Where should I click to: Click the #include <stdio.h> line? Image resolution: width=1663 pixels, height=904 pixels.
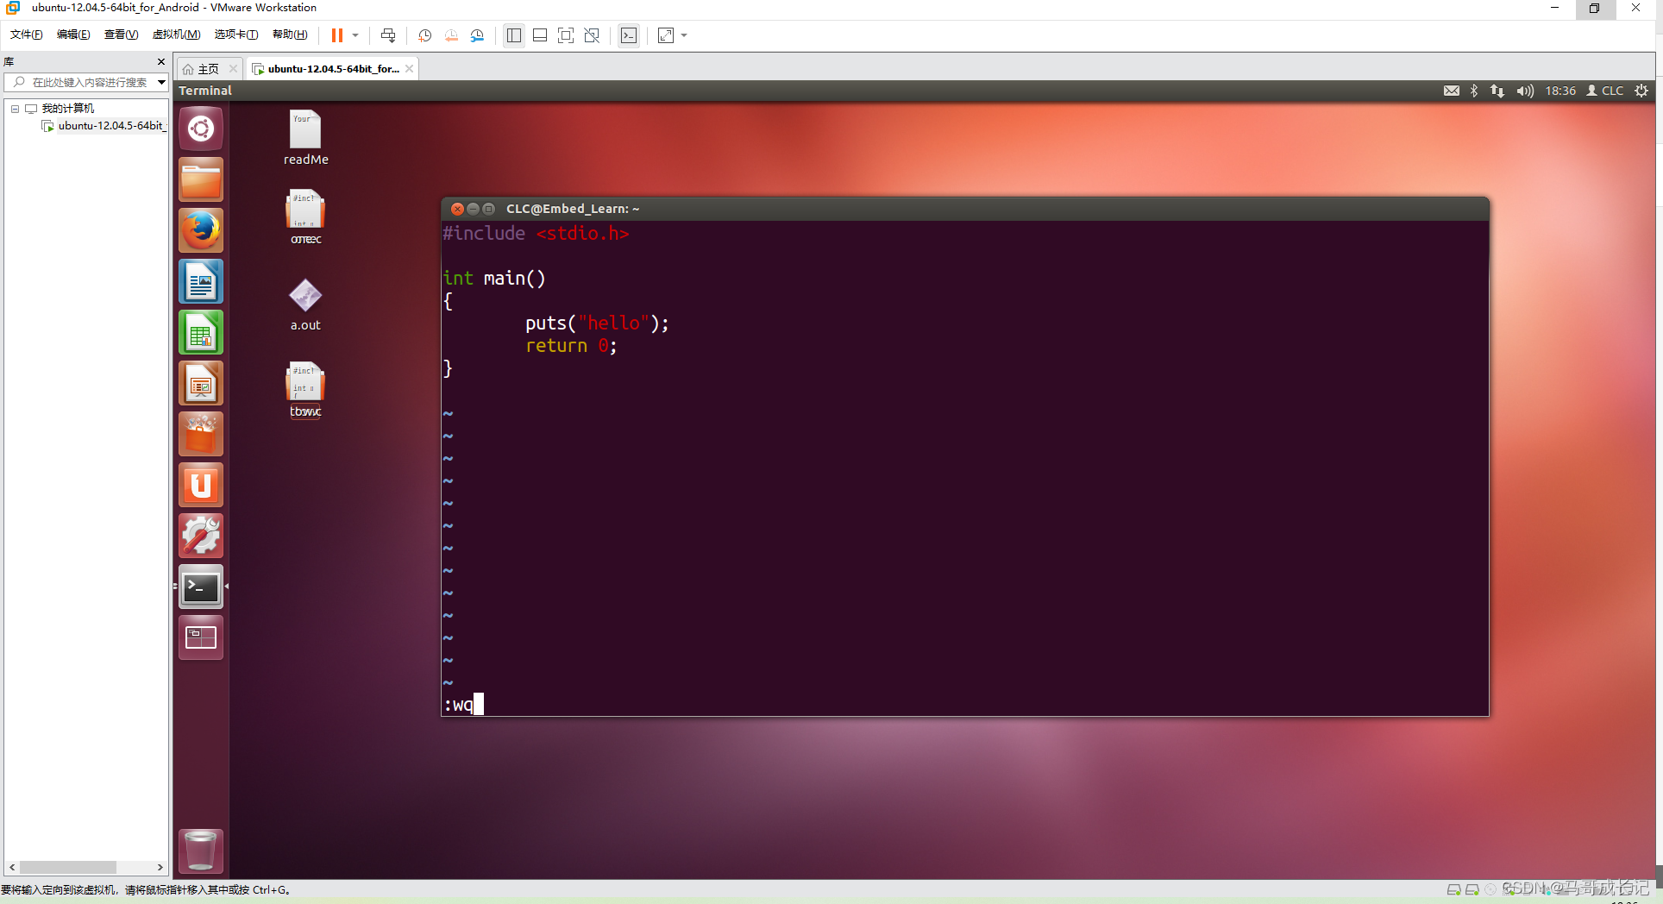[x=537, y=233]
